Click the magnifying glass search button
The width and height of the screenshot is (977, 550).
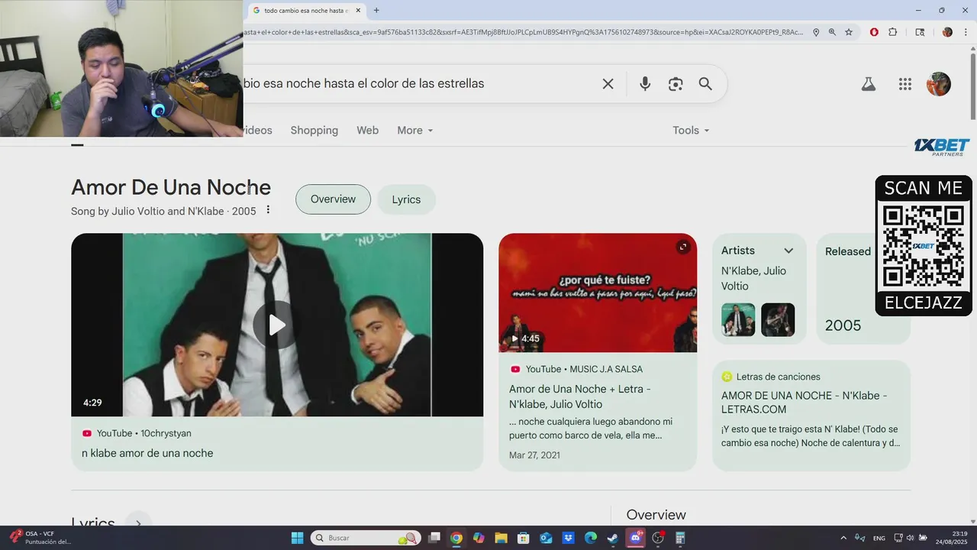coord(705,84)
